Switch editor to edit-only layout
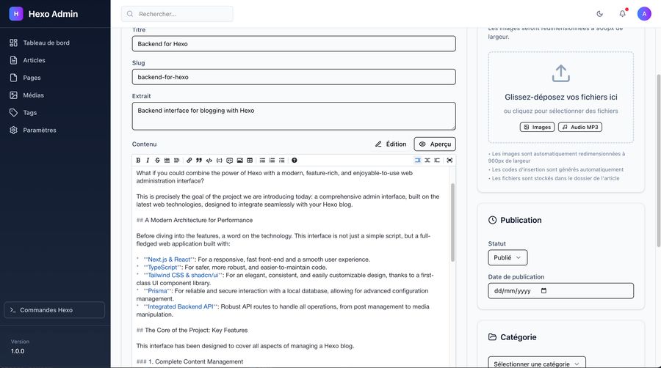The height and width of the screenshot is (368, 661). [x=417, y=161]
